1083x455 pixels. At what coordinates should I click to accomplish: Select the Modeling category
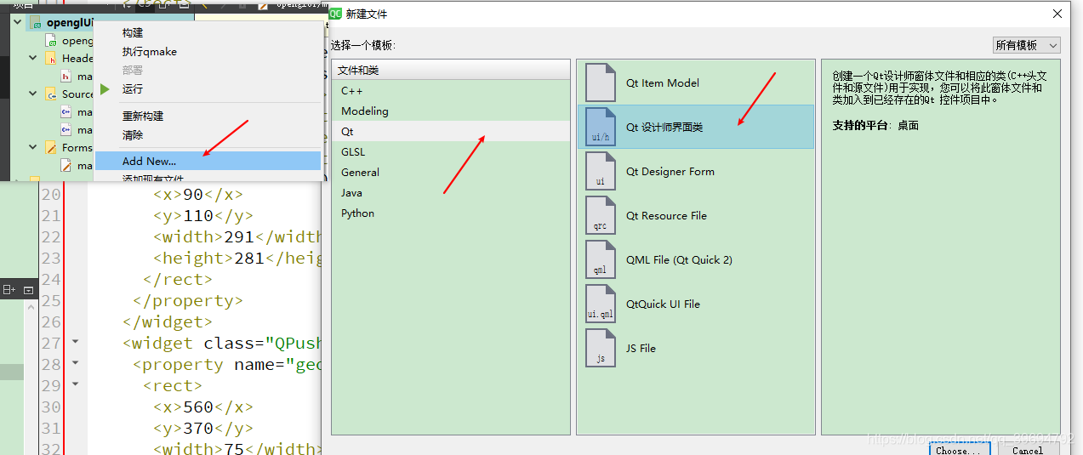point(451,111)
